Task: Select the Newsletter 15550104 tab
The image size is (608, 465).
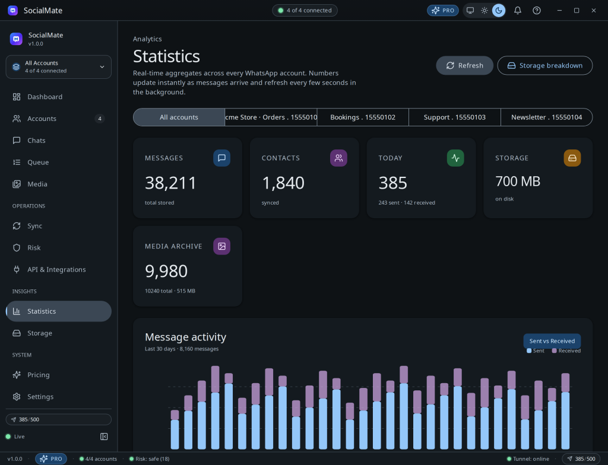Action: coord(546,117)
